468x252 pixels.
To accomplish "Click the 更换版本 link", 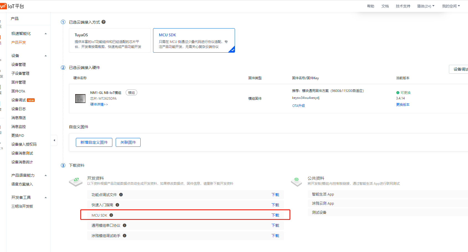I will tap(403, 104).
